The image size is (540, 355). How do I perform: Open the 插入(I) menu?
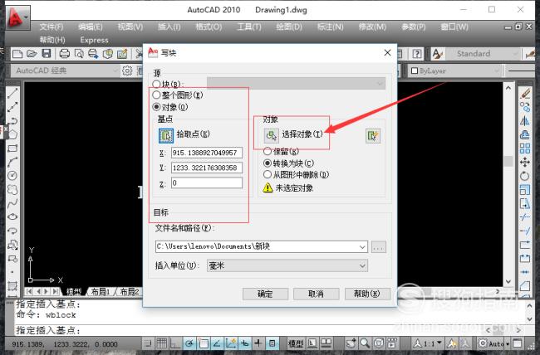[x=169, y=27]
